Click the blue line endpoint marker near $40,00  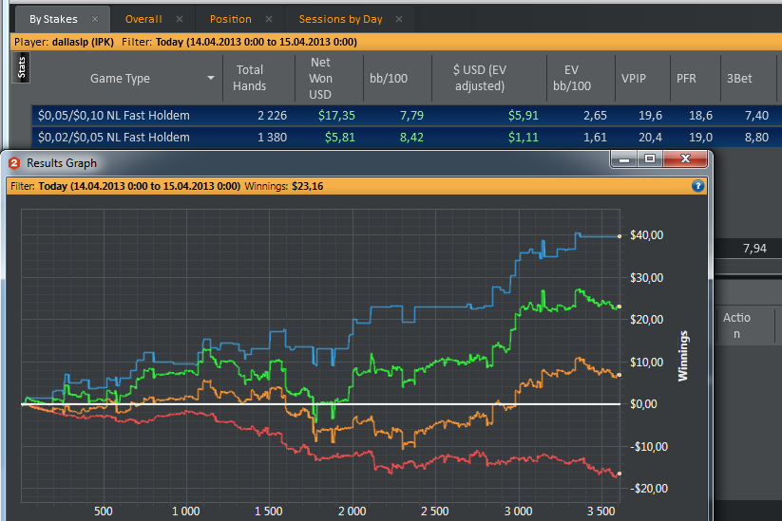pyautogui.click(x=620, y=236)
